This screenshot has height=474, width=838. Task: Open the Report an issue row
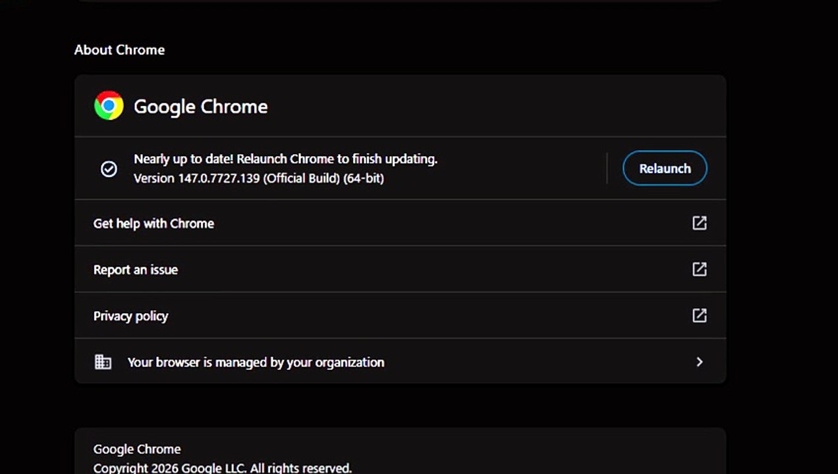pyautogui.click(x=400, y=269)
